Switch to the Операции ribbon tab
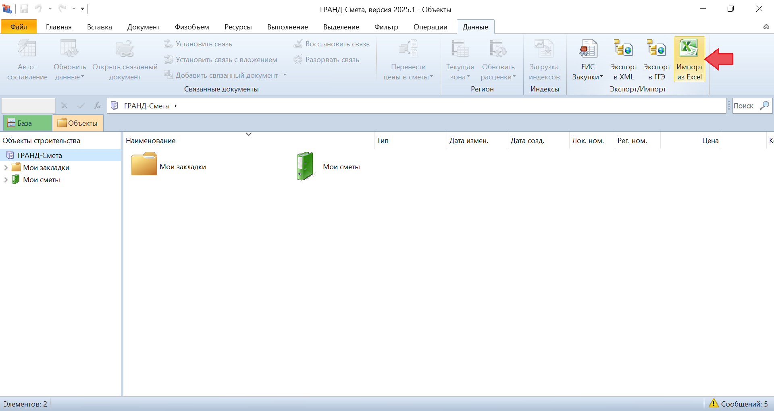 click(x=431, y=27)
